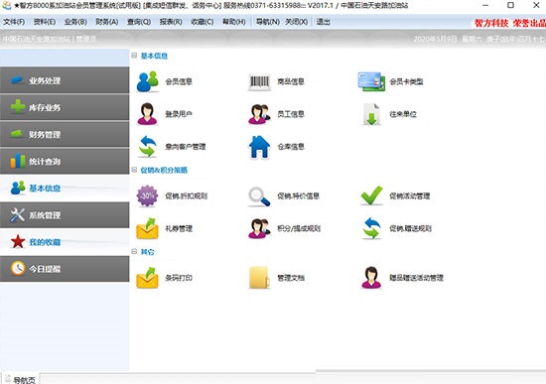The height and width of the screenshot is (384, 546).
Task: Open 往来单位 download-arrow icon
Action: coord(371,114)
